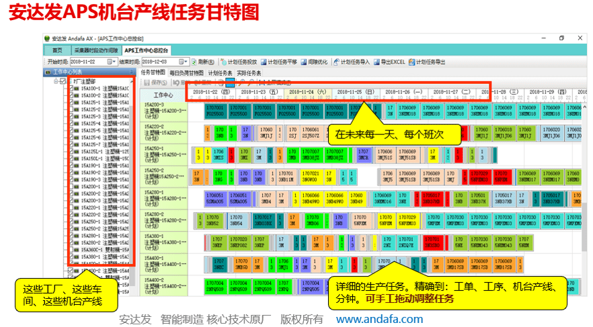Click the red task bar in 15A250-2 row
593x327 pixels.
point(480,177)
